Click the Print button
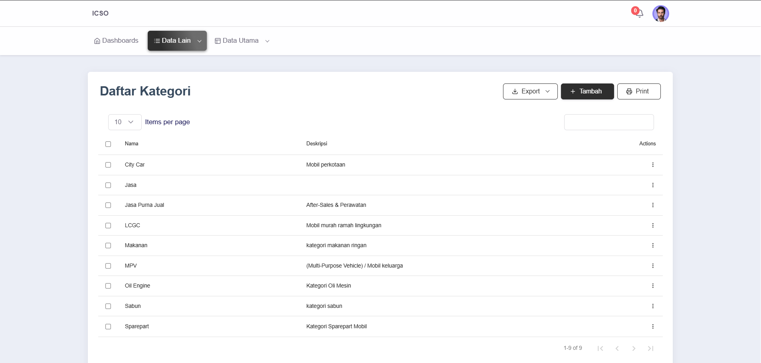The image size is (761, 363). (x=638, y=91)
